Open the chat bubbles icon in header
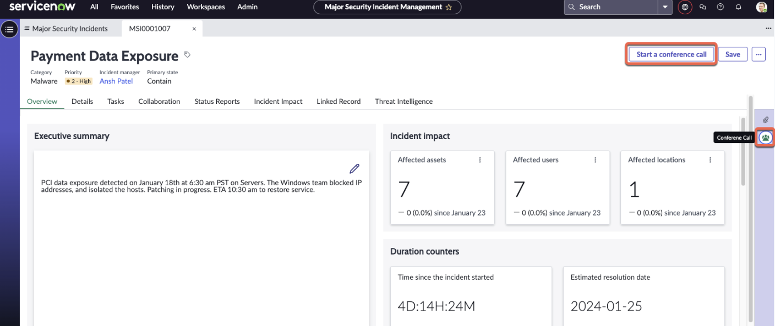The width and height of the screenshot is (775, 326). point(702,7)
